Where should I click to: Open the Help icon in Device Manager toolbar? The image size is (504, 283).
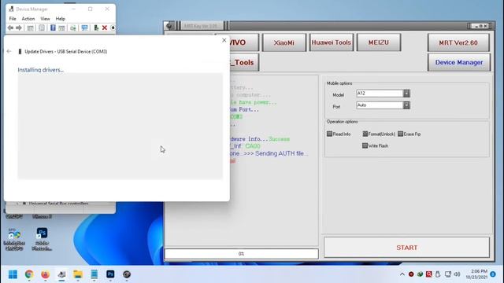53,28
